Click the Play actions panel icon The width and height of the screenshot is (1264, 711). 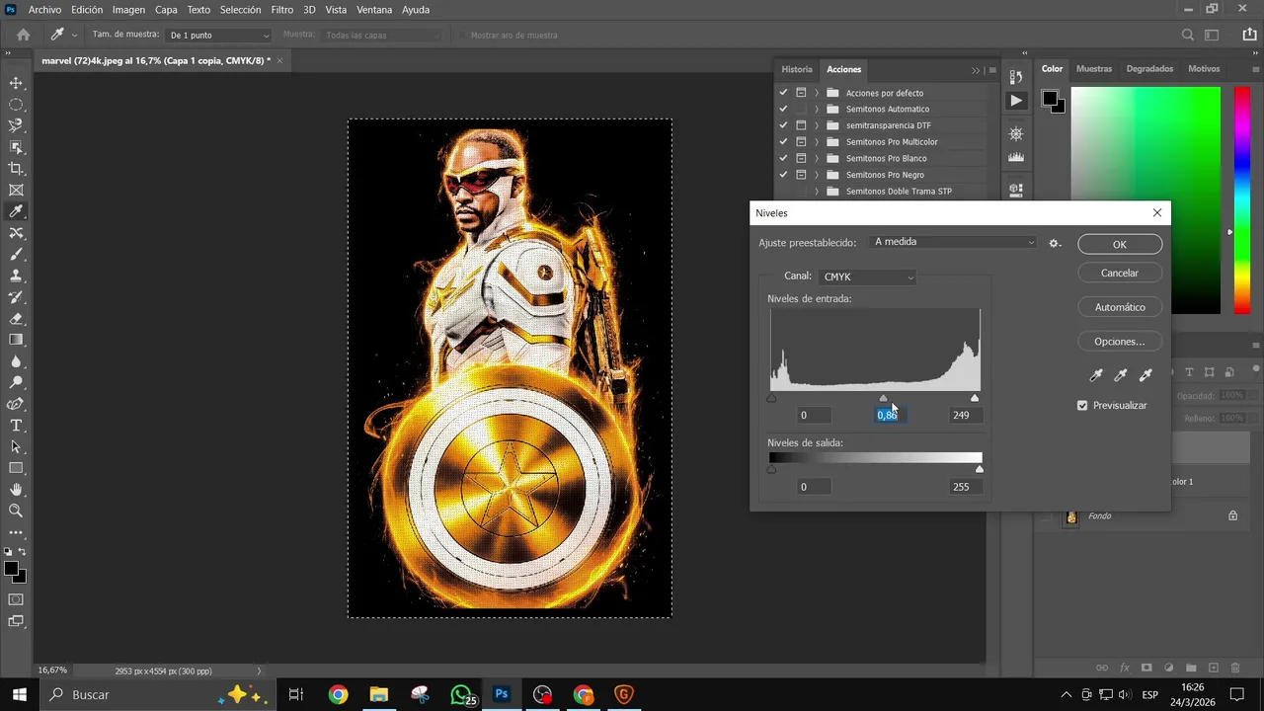coord(1016,101)
